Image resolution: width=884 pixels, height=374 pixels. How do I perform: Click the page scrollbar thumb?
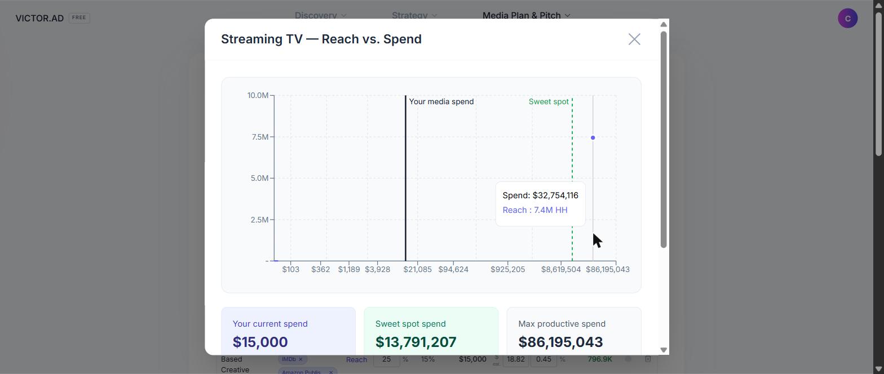coord(878,83)
